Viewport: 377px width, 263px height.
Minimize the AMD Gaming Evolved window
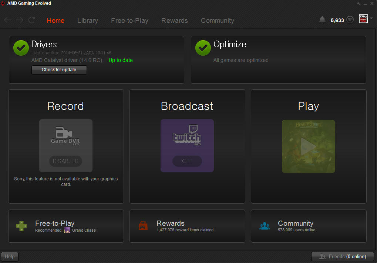[365, 4]
